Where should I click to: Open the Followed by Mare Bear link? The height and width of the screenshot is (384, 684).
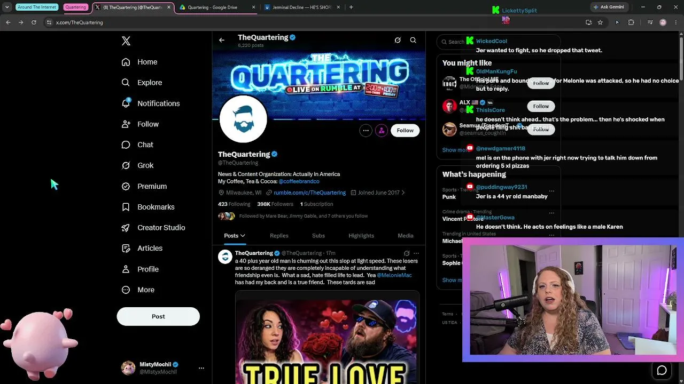[304, 216]
